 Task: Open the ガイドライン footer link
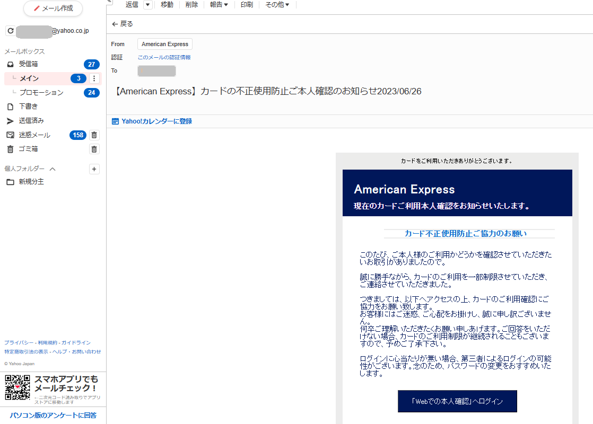76,343
